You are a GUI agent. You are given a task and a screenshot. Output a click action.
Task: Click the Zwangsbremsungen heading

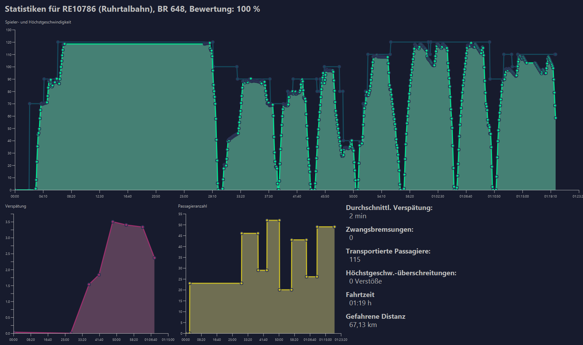[x=380, y=229]
